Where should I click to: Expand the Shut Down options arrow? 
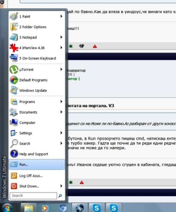coord(61,186)
